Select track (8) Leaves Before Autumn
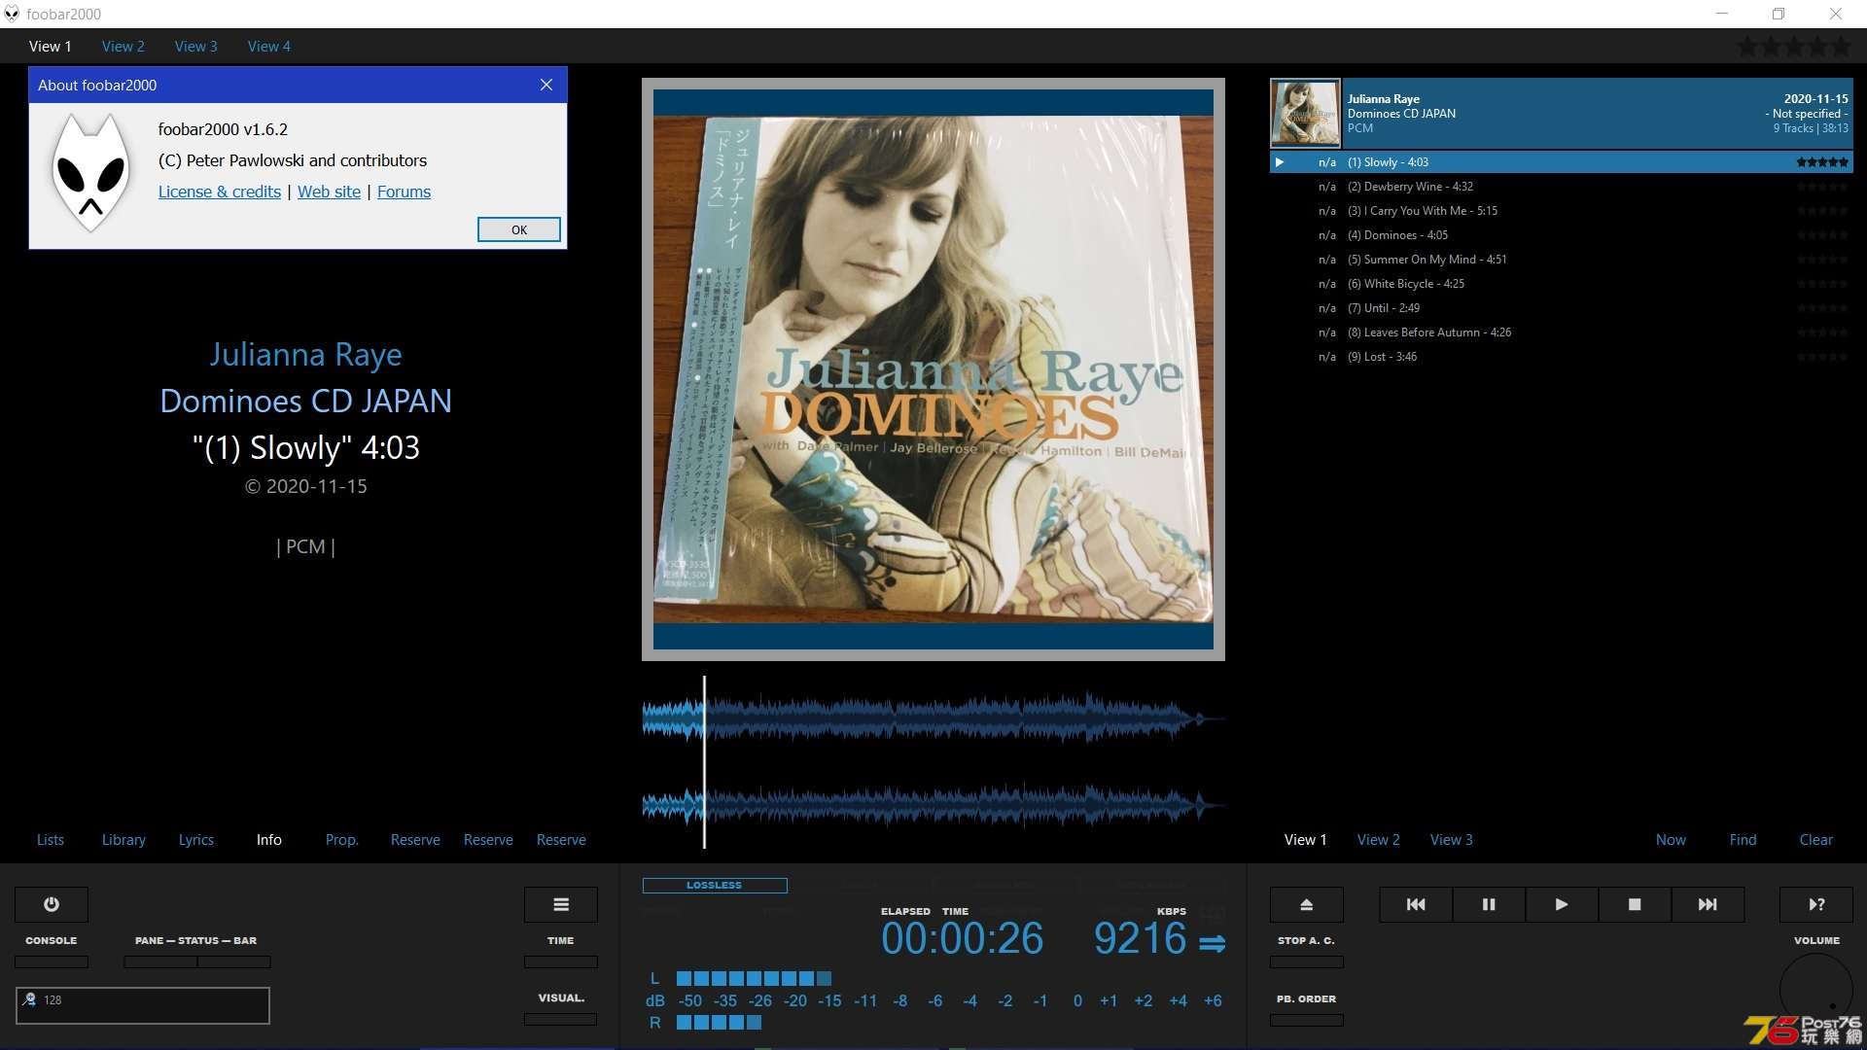The height and width of the screenshot is (1050, 1867). [1561, 332]
